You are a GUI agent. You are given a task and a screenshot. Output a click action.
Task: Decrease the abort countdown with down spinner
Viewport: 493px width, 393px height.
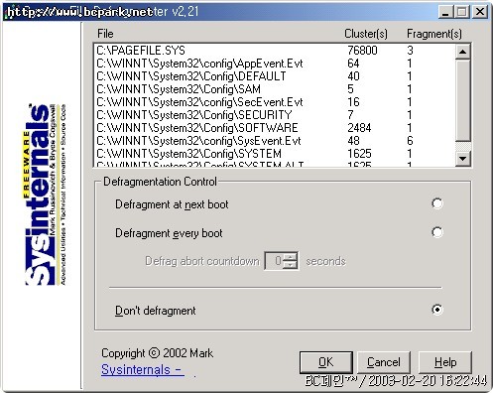[x=291, y=265]
